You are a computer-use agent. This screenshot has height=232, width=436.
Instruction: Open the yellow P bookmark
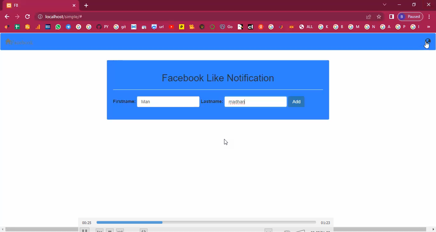(x=182, y=27)
